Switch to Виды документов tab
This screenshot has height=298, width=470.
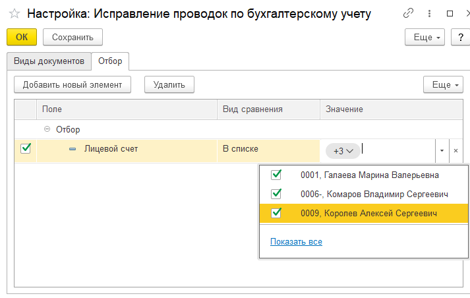[x=49, y=61]
